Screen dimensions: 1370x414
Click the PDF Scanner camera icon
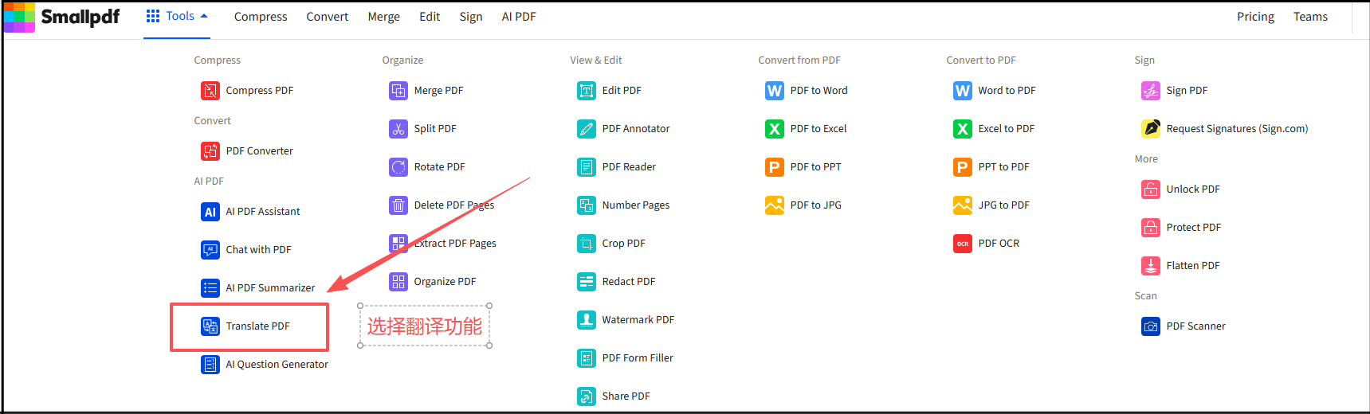[x=1150, y=326]
